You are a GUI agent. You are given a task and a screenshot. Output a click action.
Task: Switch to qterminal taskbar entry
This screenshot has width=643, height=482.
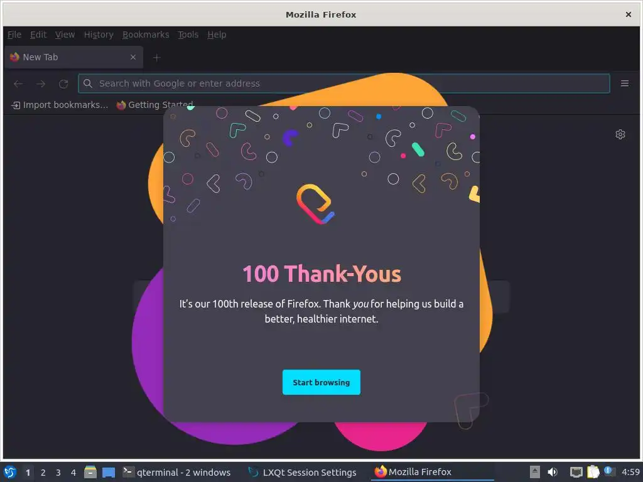(176, 472)
